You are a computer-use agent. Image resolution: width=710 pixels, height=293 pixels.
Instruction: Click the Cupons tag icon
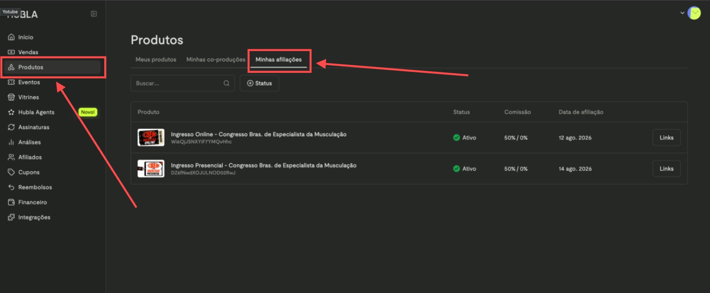(x=12, y=172)
